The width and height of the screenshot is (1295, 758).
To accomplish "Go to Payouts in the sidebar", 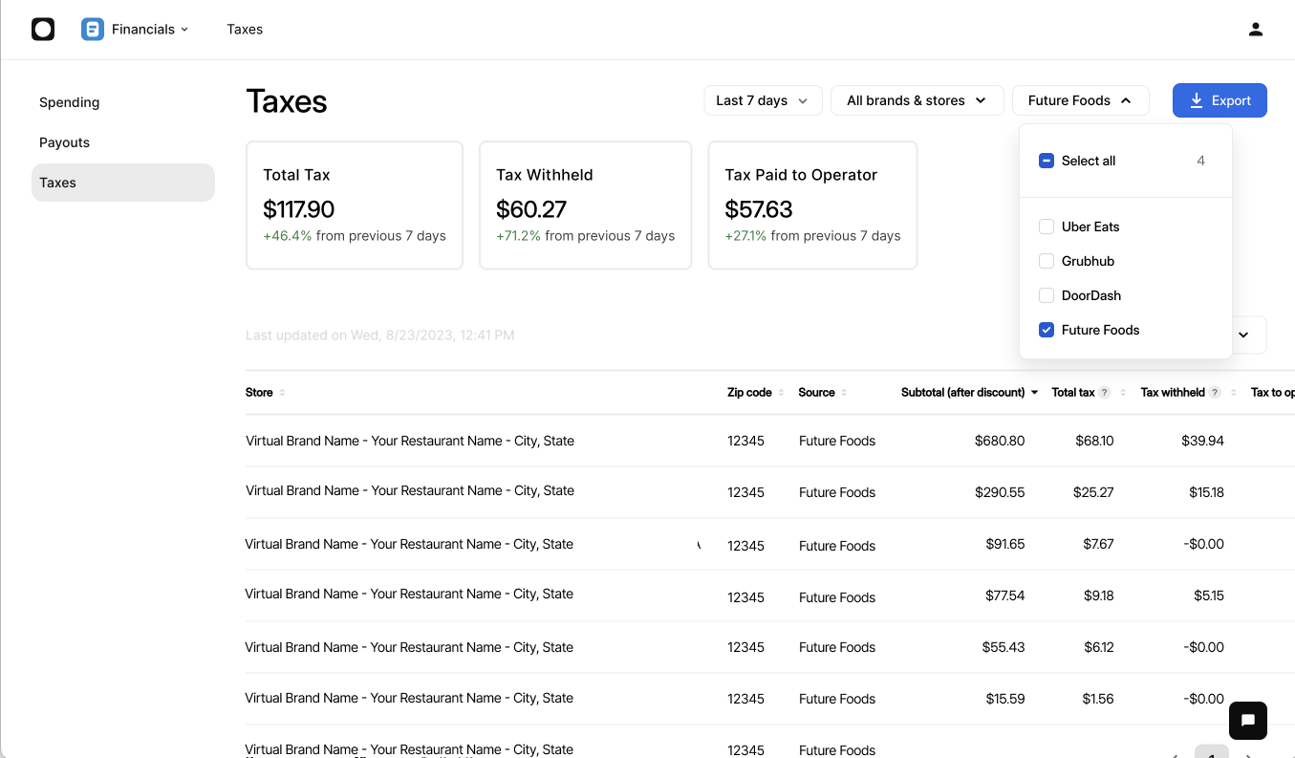I will coord(65,142).
